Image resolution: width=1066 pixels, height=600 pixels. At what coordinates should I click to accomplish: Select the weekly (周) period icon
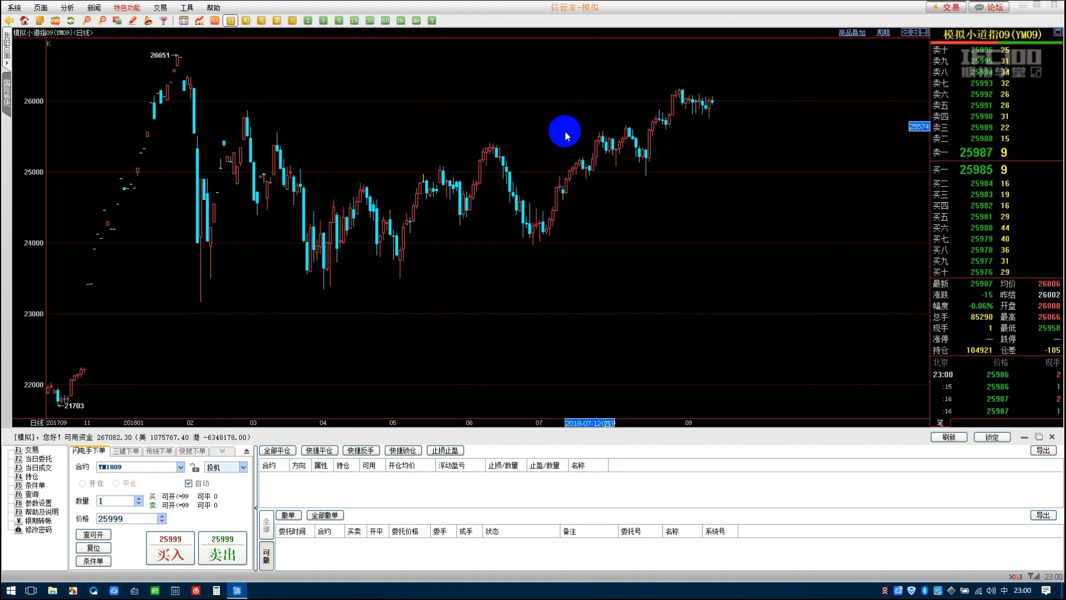[x=246, y=21]
